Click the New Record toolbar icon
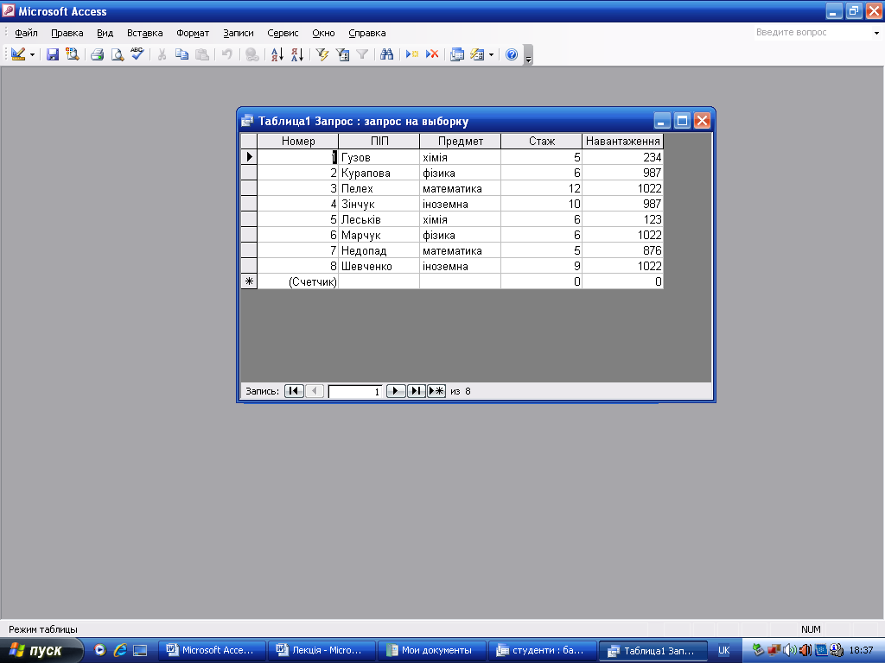The height and width of the screenshot is (663, 885). [412, 54]
